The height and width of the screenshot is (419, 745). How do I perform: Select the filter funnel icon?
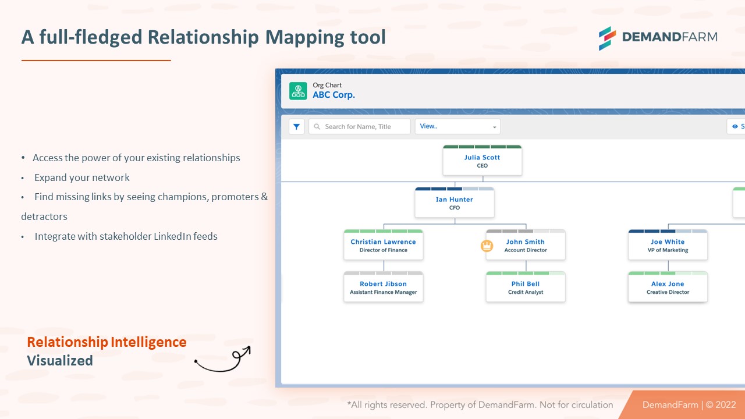coord(297,126)
